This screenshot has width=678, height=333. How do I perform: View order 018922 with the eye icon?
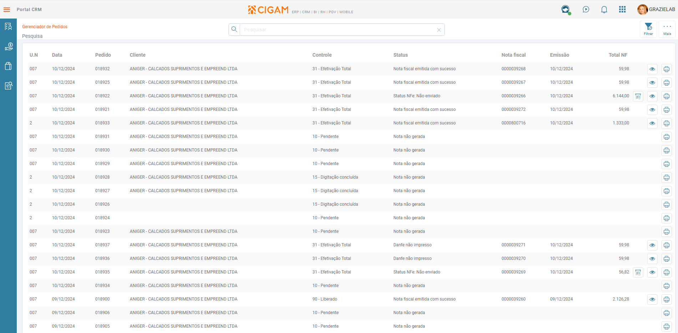click(x=652, y=96)
